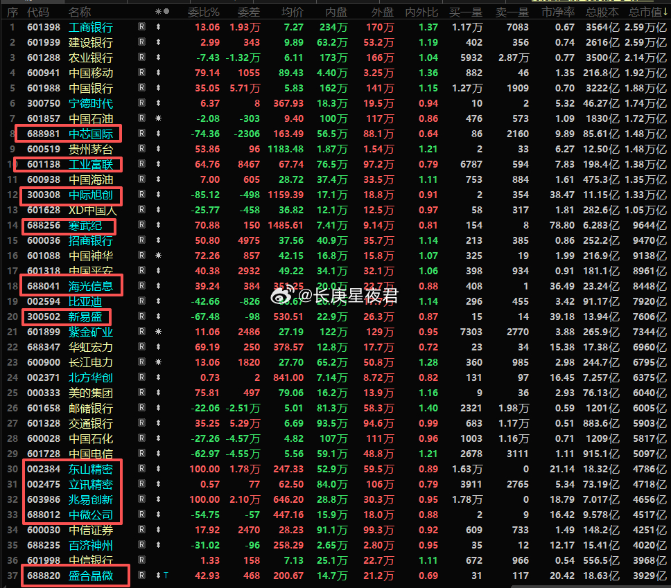
Task: Sort by the 内外比 column header
Action: click(421, 12)
